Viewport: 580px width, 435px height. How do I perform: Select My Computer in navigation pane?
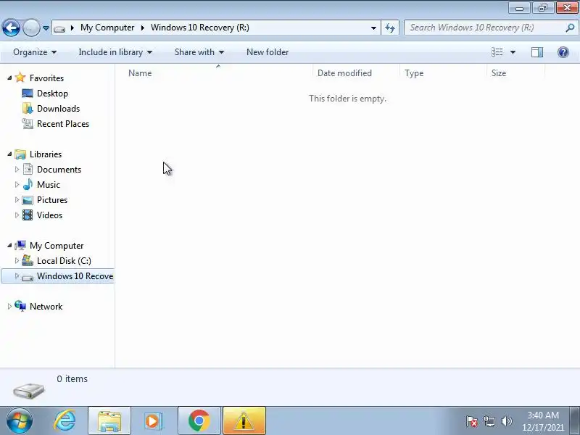click(57, 246)
